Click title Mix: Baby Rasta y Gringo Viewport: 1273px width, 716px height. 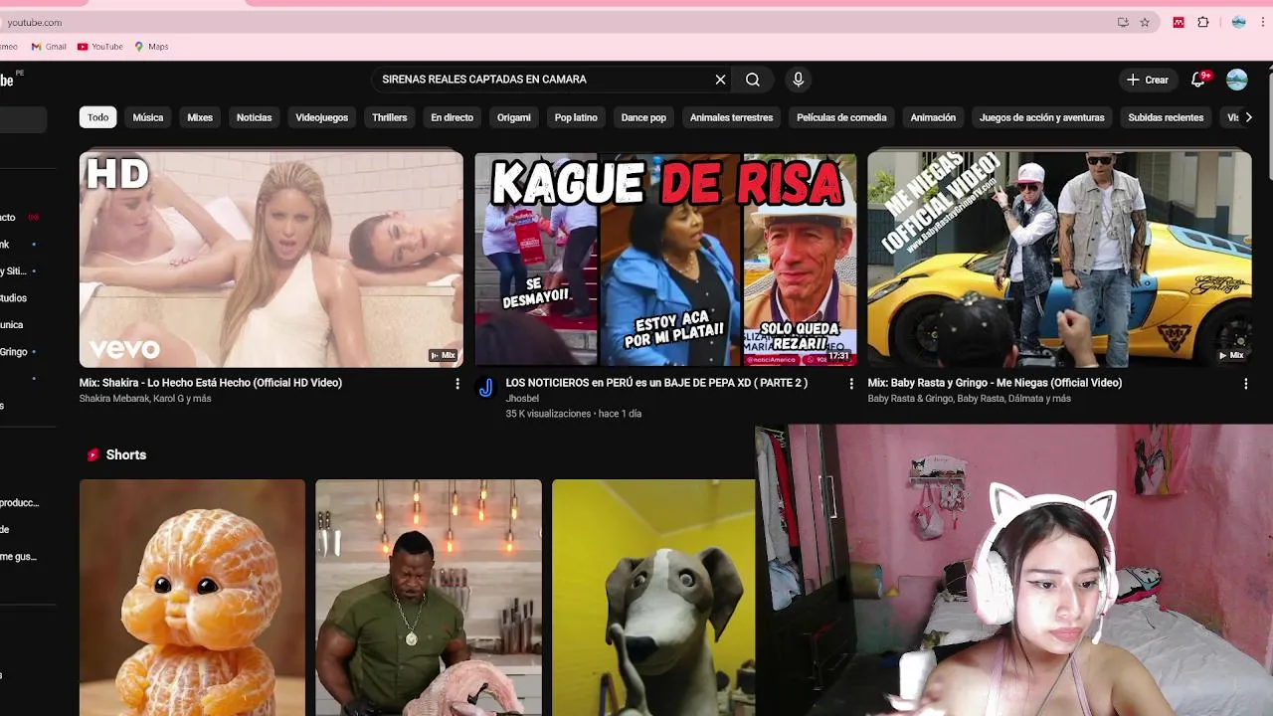click(995, 383)
